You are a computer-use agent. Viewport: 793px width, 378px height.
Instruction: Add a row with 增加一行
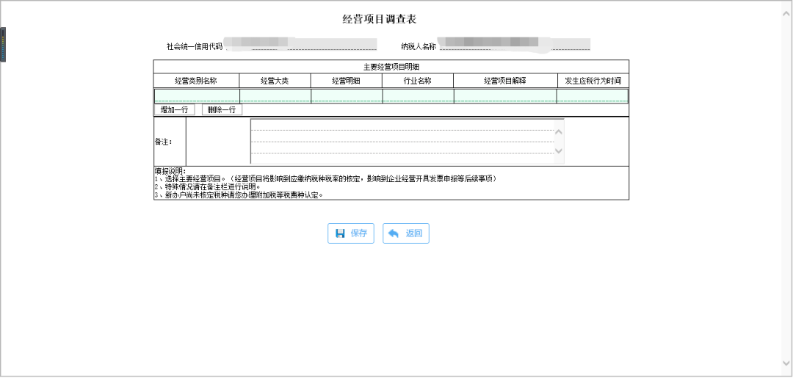click(175, 109)
